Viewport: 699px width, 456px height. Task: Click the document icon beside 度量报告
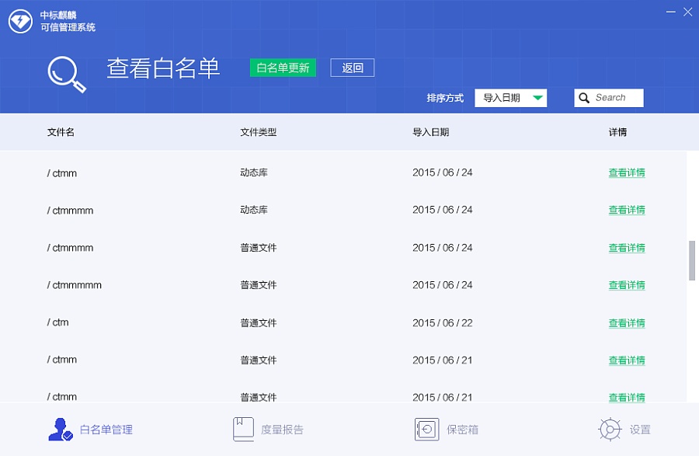[x=242, y=428]
